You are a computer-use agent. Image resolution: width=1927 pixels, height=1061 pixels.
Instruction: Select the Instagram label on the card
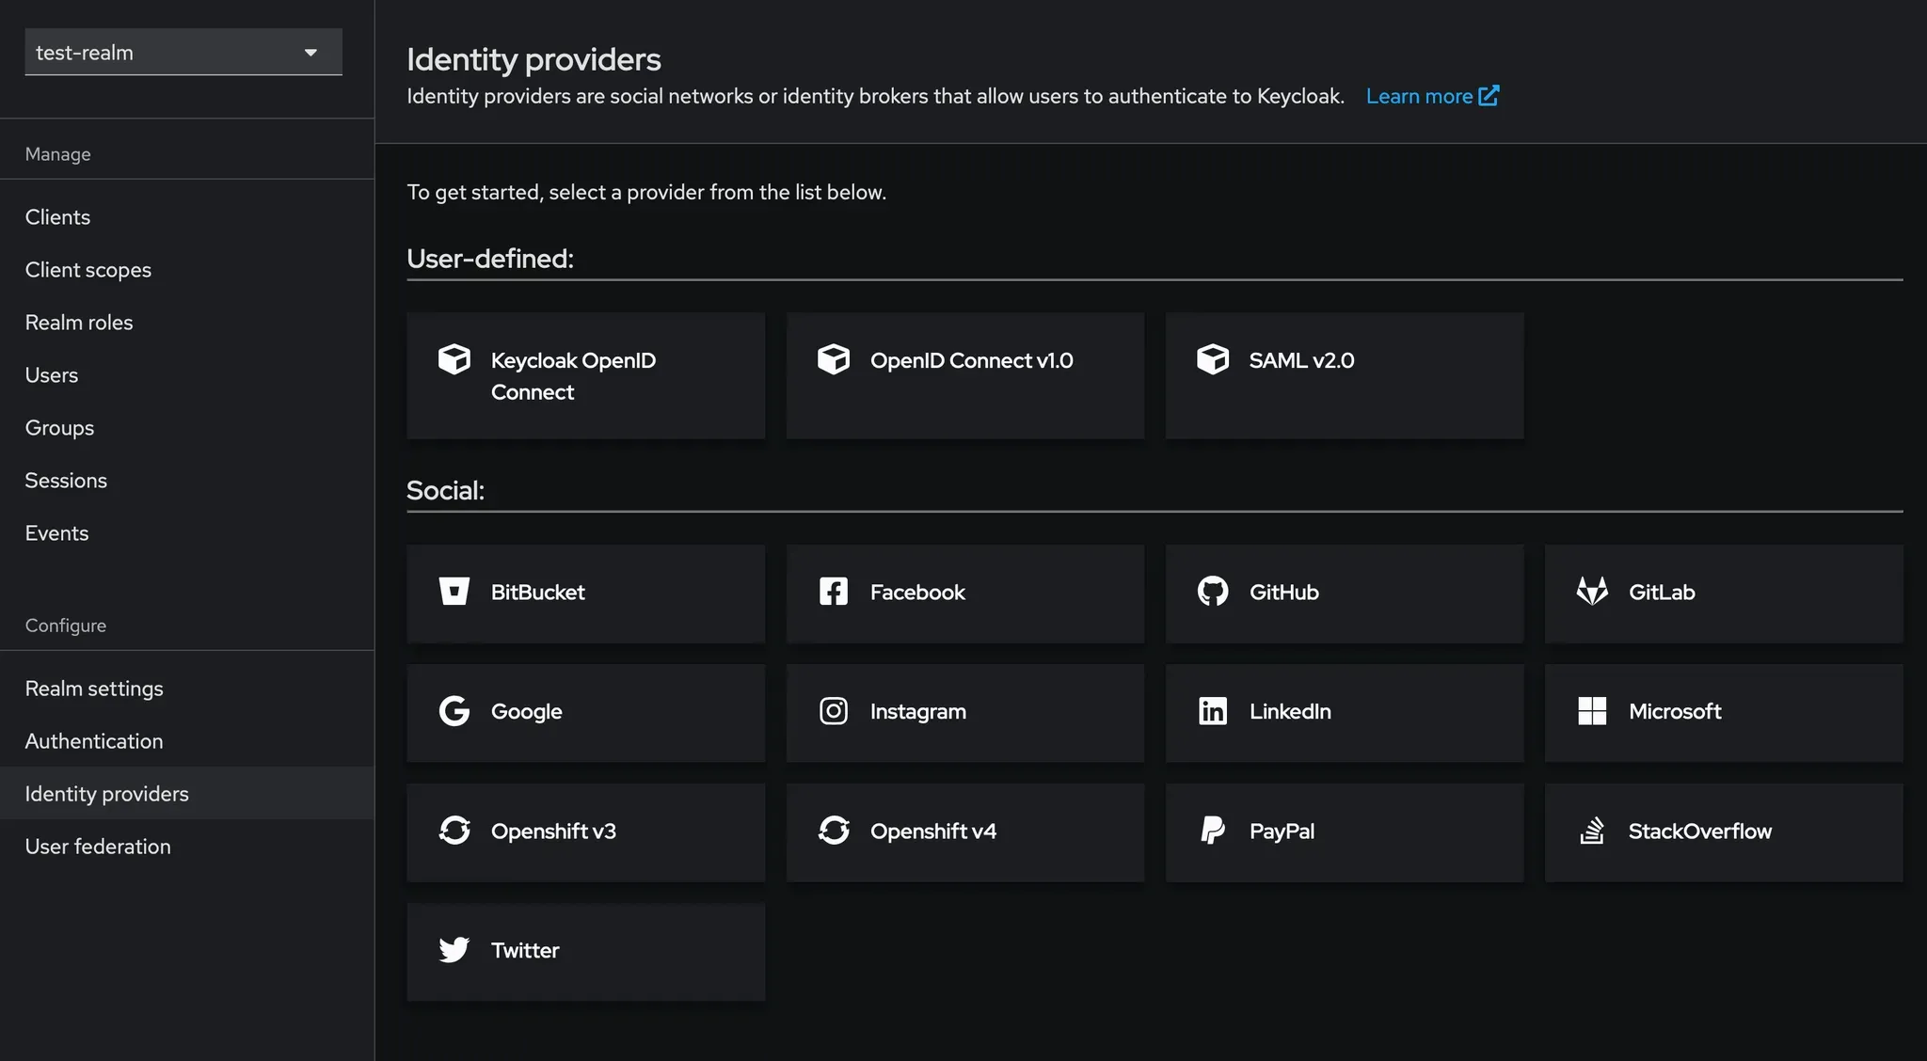[917, 712]
